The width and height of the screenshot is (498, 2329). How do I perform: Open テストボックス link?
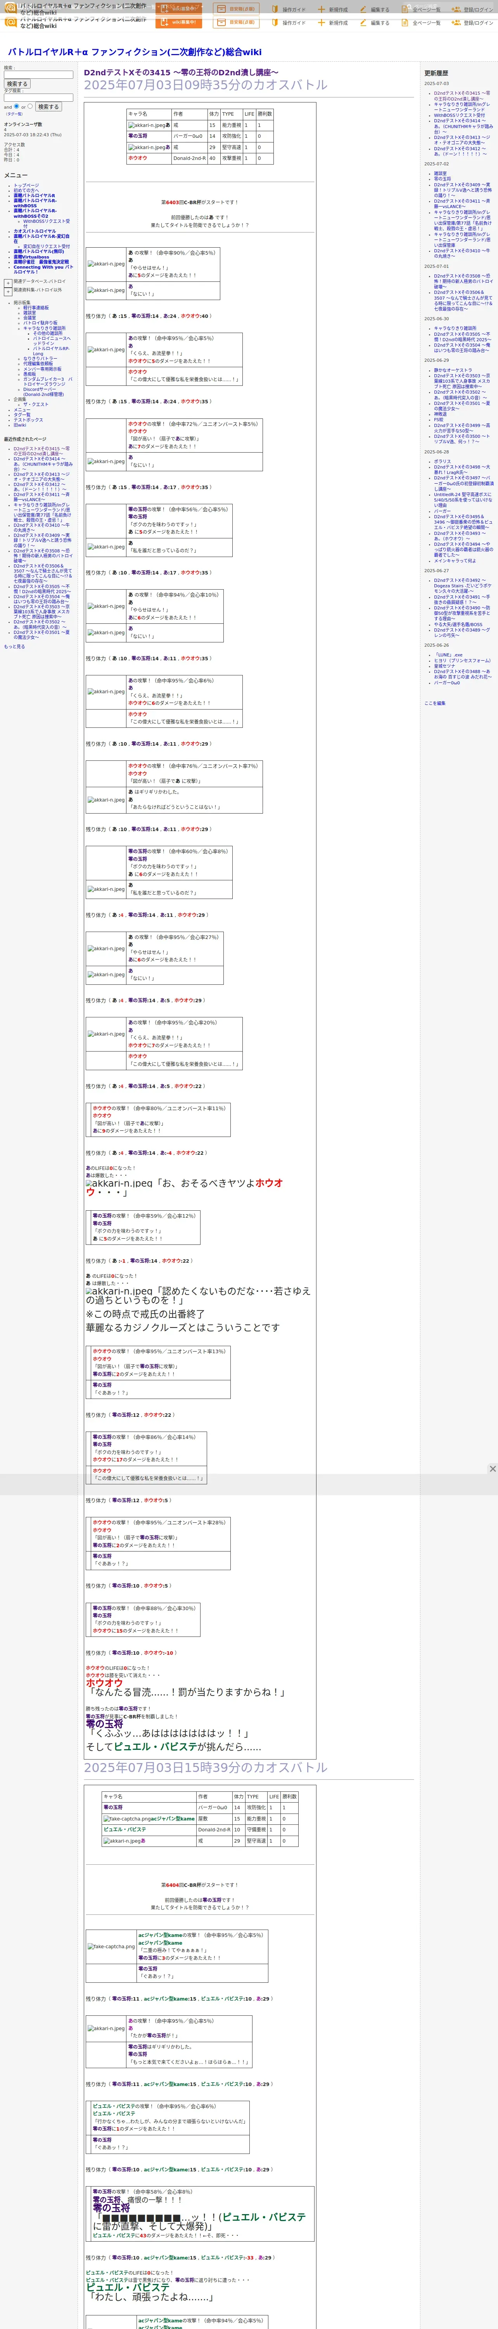coord(28,420)
